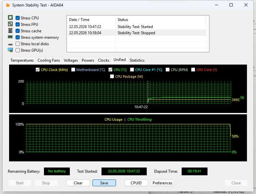Select the Stability Test: Stopped log row
256x194 pixels.
point(136,33)
